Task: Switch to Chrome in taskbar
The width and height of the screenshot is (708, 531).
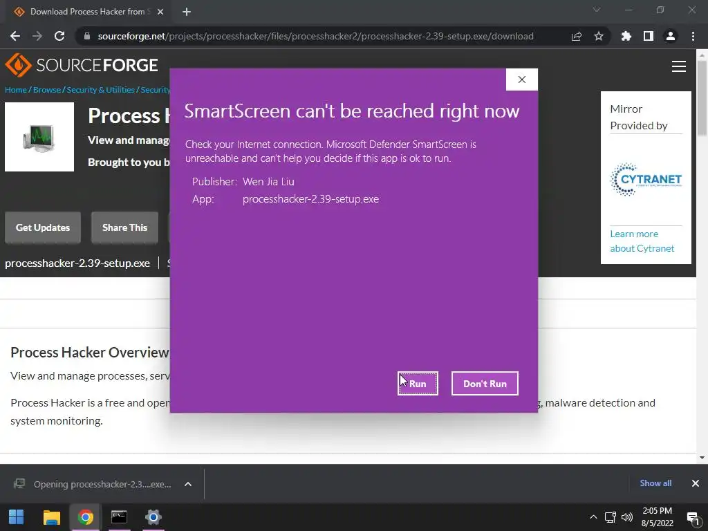Action: point(85,517)
